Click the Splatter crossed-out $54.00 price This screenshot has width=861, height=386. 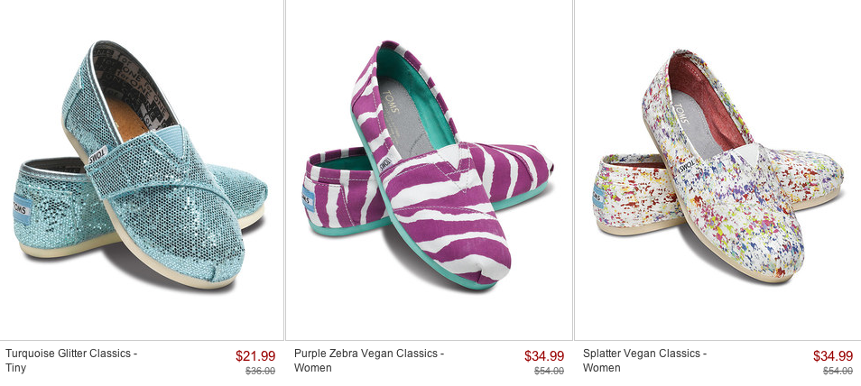[838, 371]
